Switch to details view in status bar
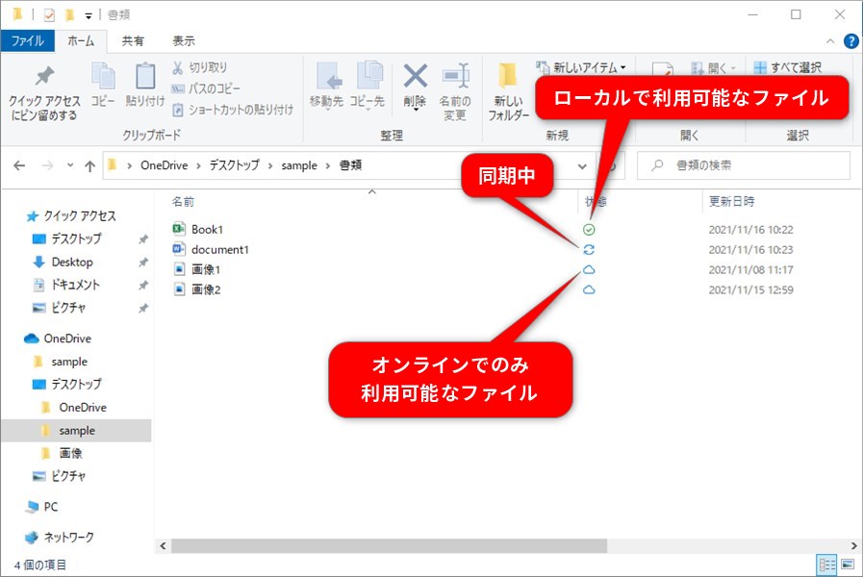Viewport: 863px width, 577px height. 826,564
